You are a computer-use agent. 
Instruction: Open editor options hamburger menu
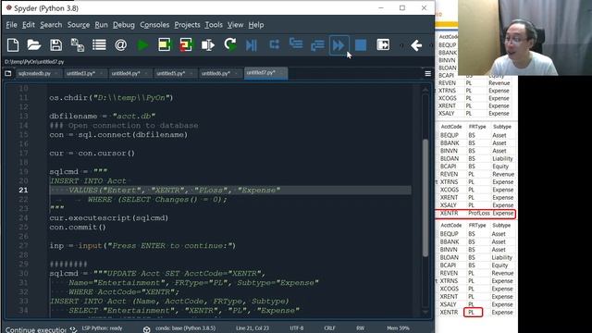tap(427, 74)
